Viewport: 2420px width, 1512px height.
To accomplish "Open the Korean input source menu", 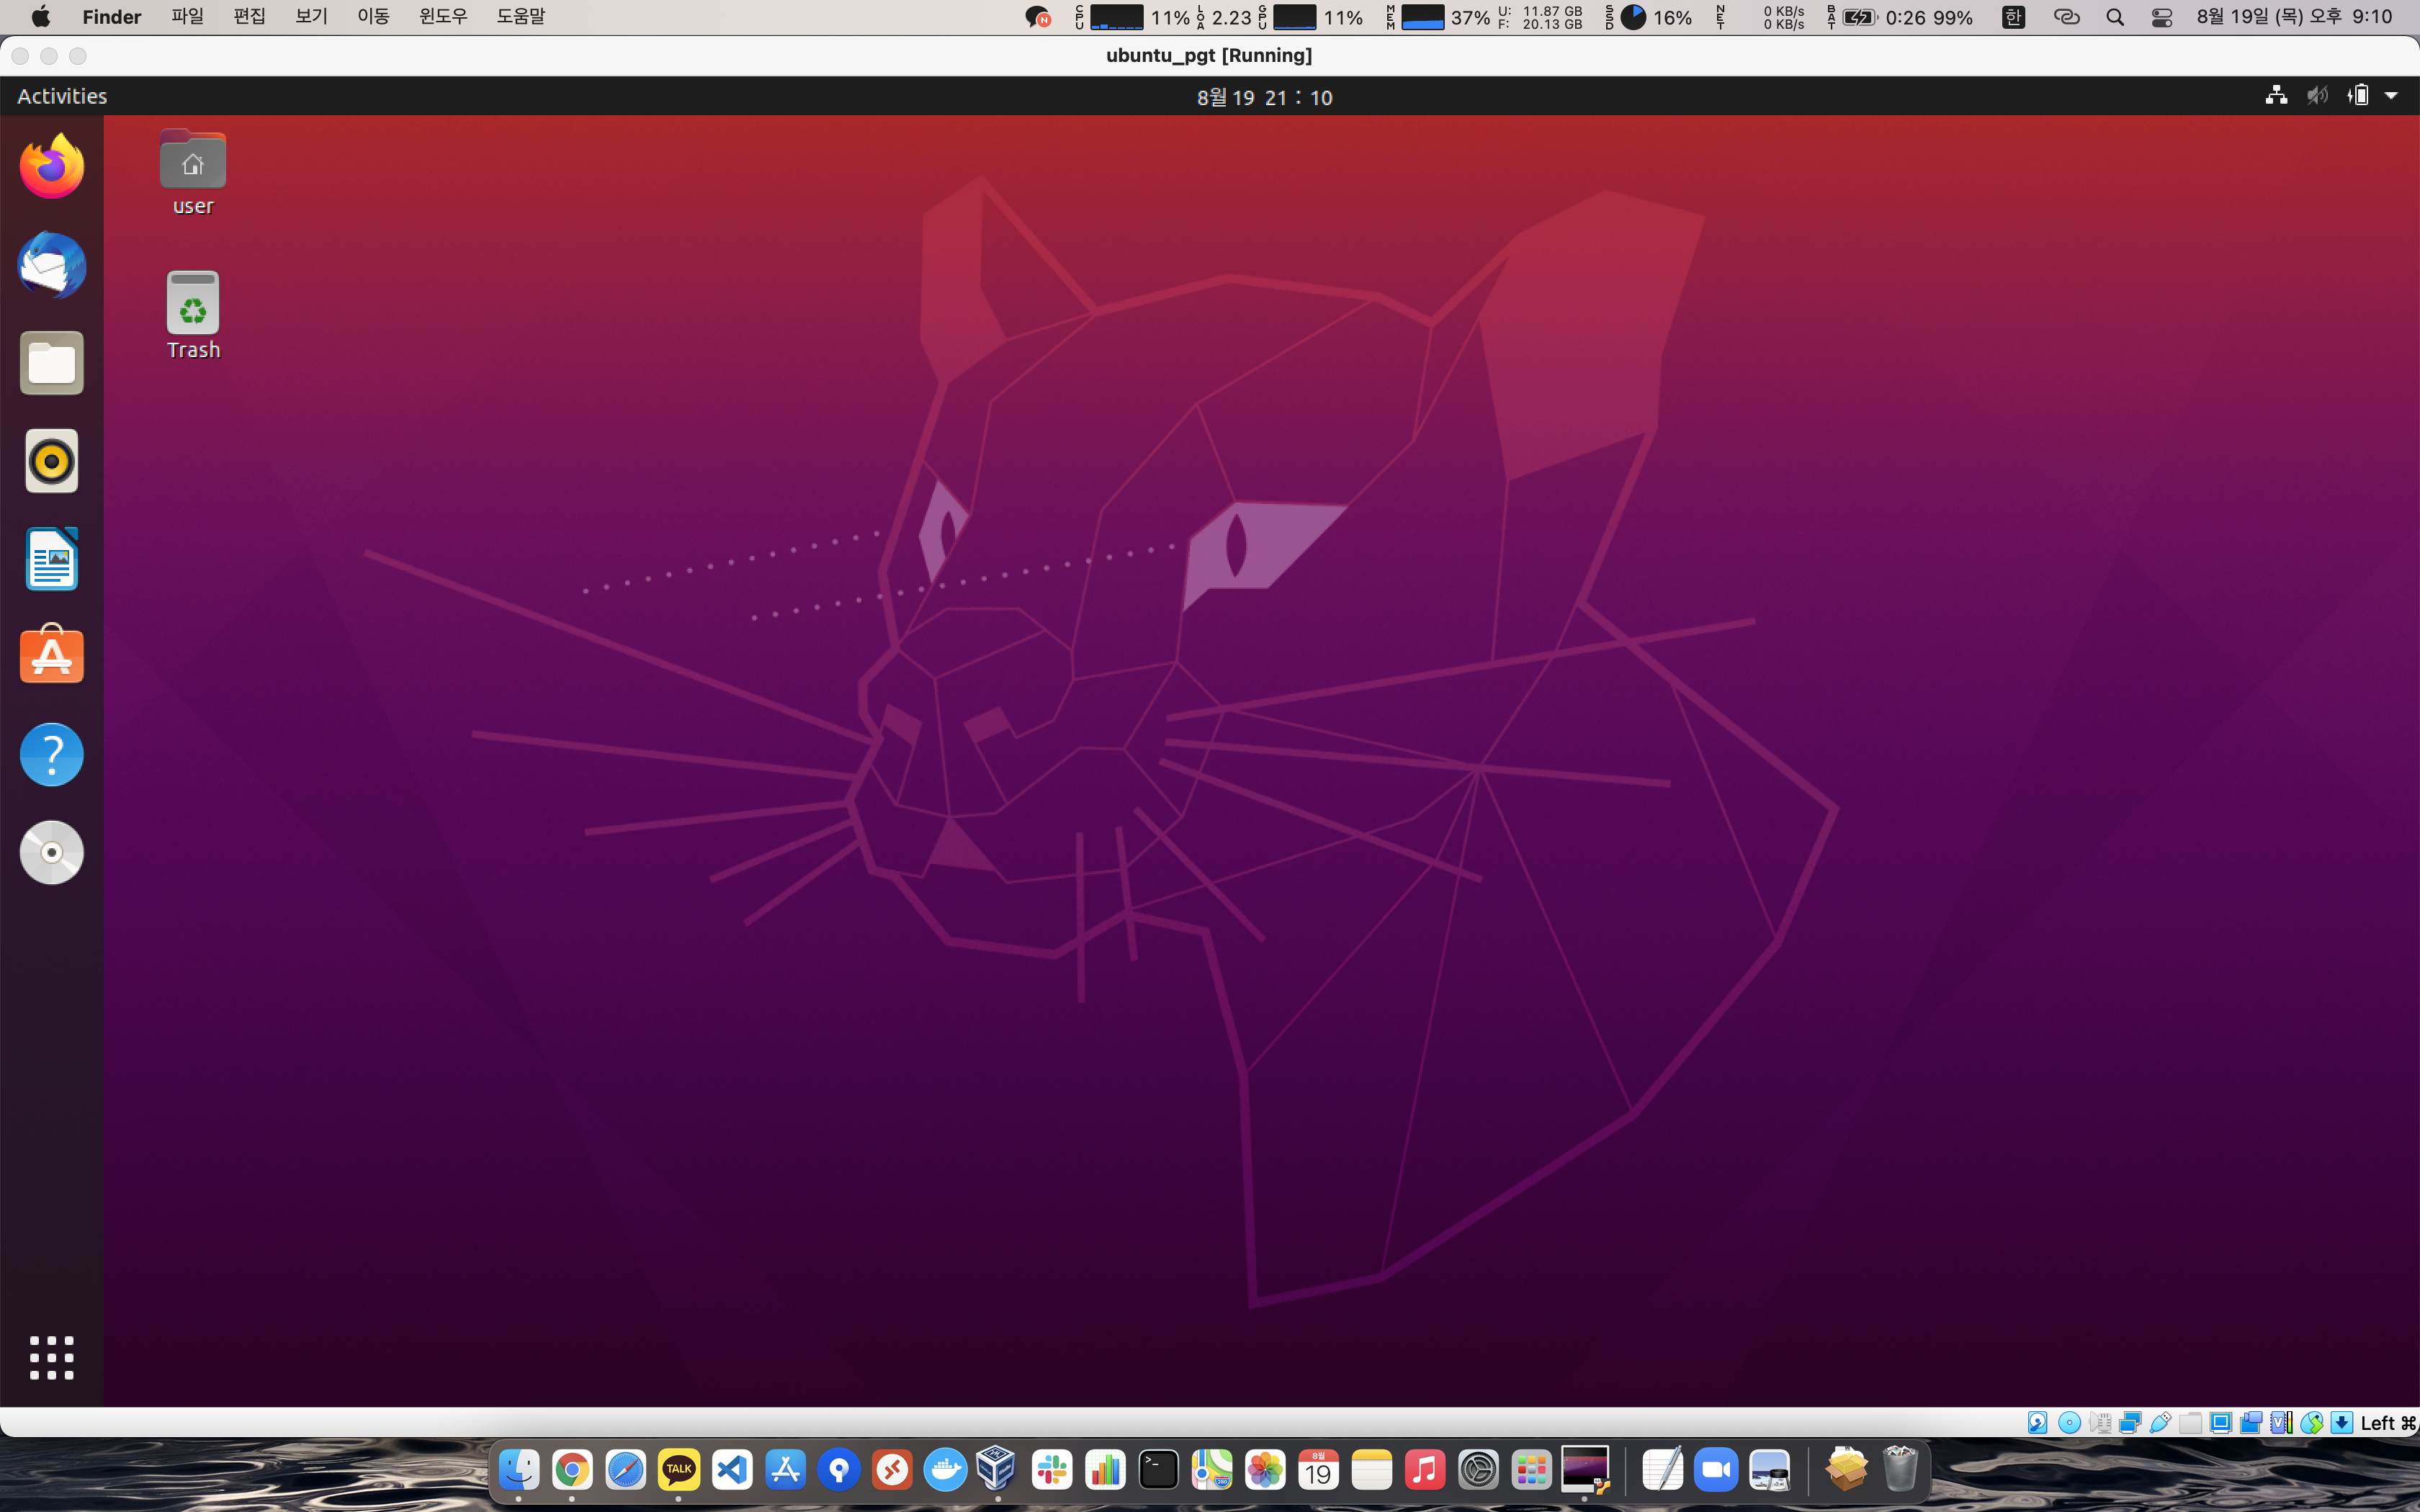I will (x=2013, y=17).
